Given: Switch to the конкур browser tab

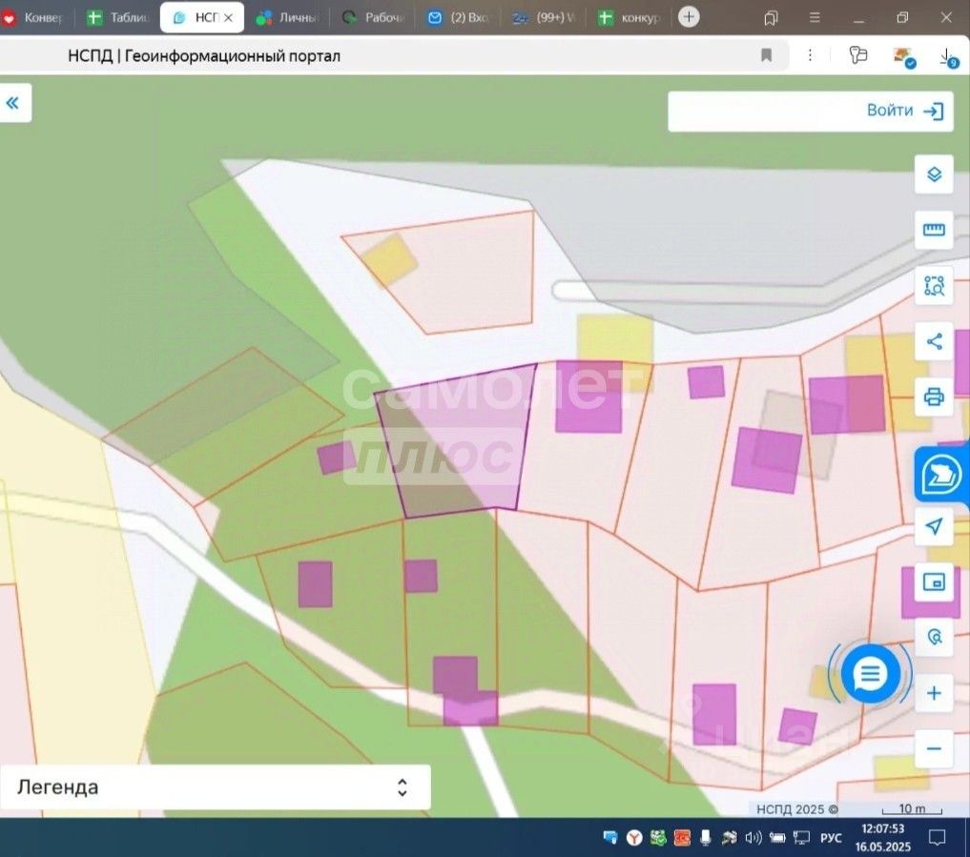Looking at the screenshot, I should tap(629, 17).
